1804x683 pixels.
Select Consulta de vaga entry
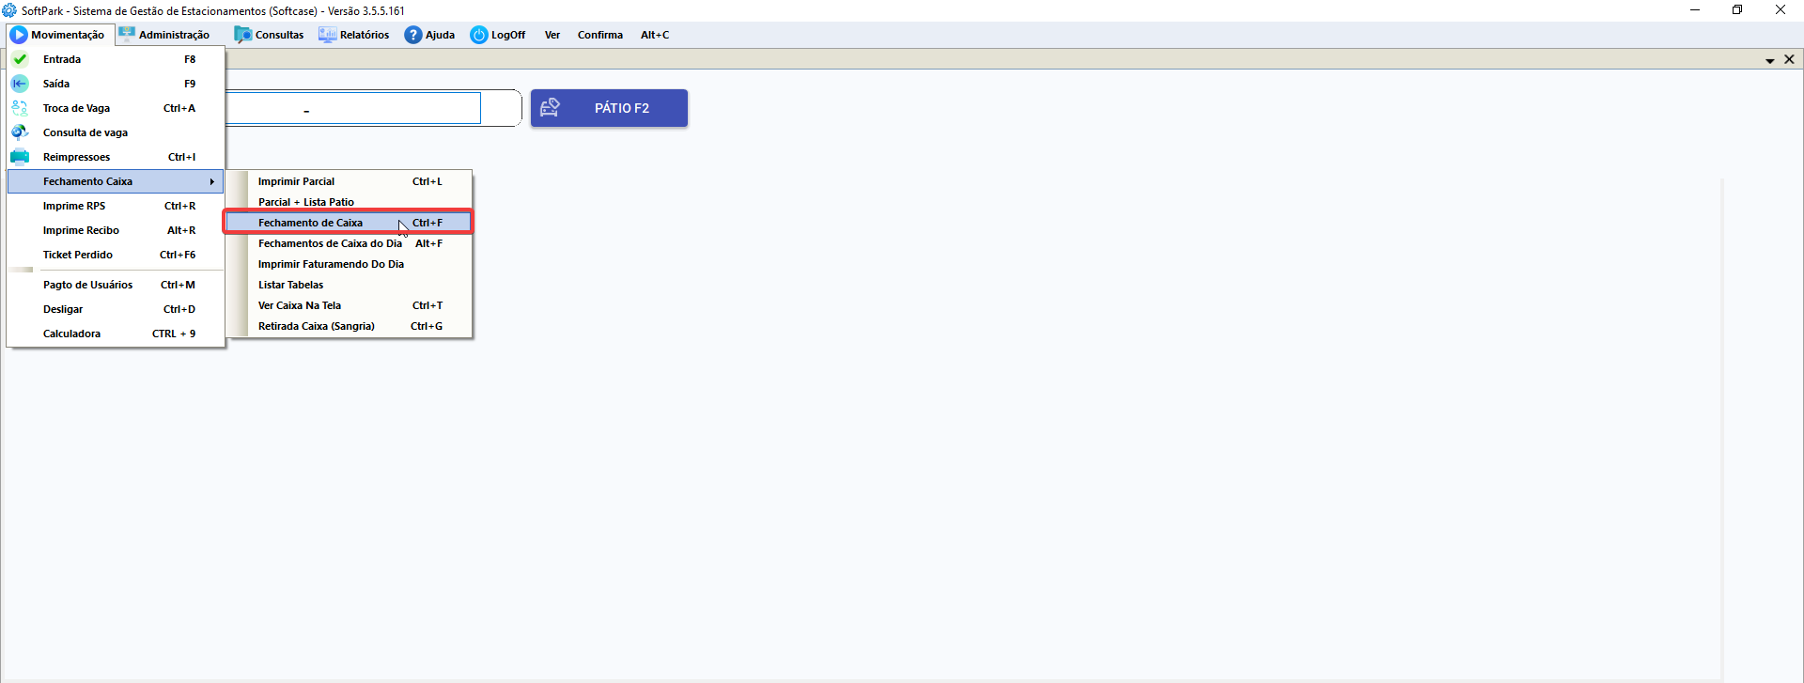pyautogui.click(x=116, y=132)
